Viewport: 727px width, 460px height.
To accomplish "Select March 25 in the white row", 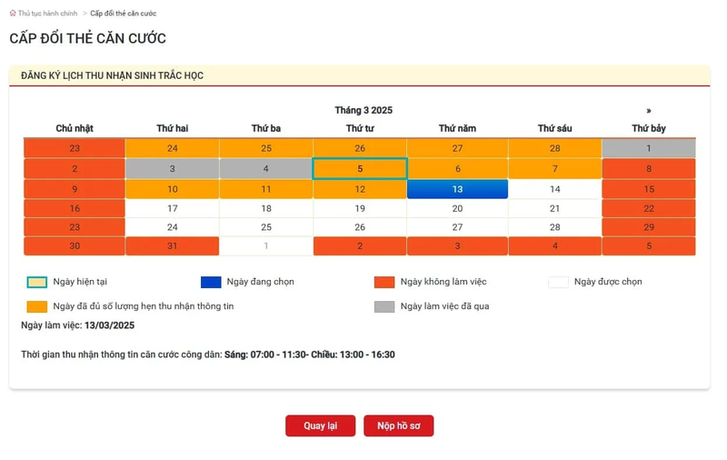I will (x=266, y=227).
